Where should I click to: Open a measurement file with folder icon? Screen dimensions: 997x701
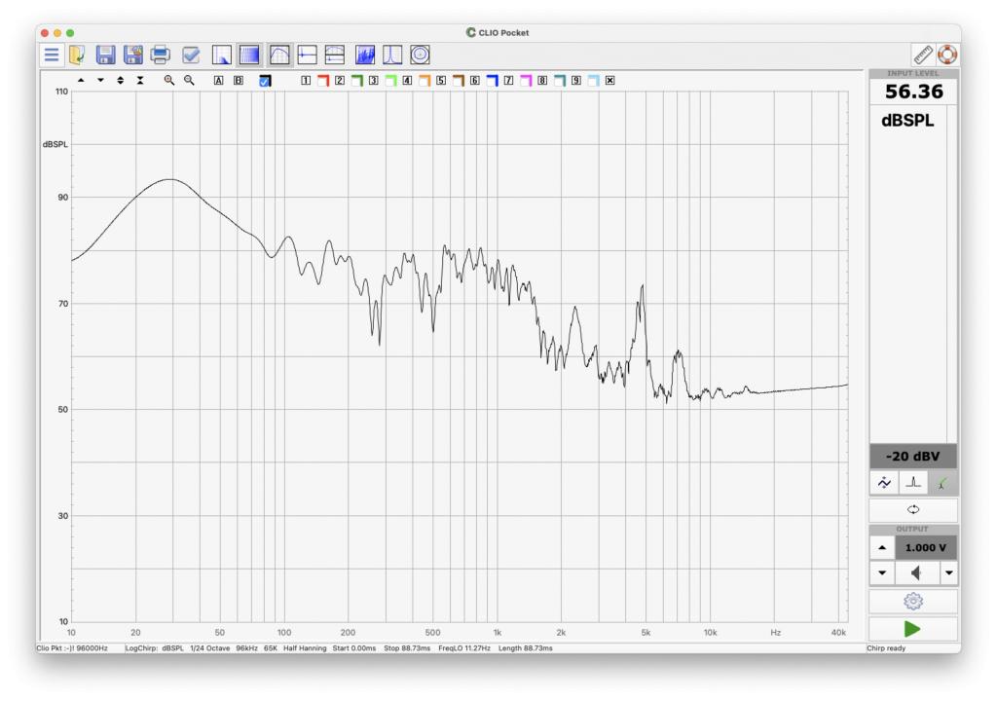[77, 55]
